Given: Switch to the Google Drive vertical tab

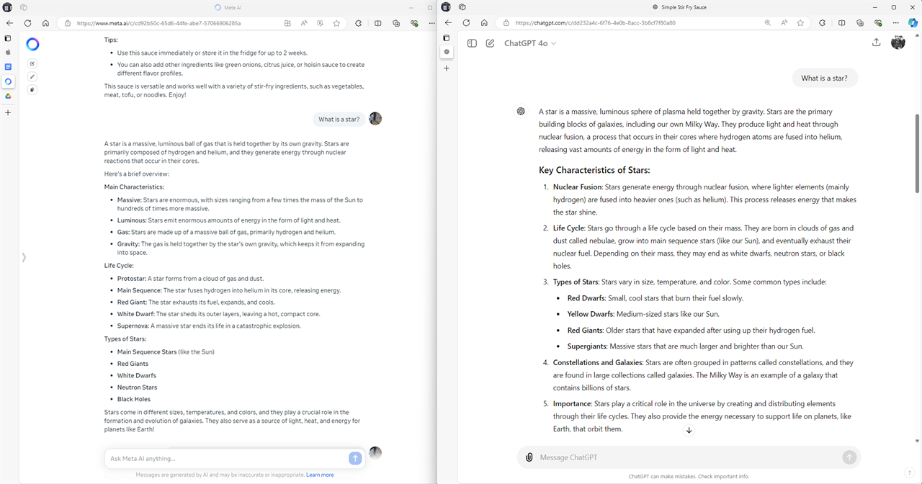Looking at the screenshot, I should [x=8, y=96].
